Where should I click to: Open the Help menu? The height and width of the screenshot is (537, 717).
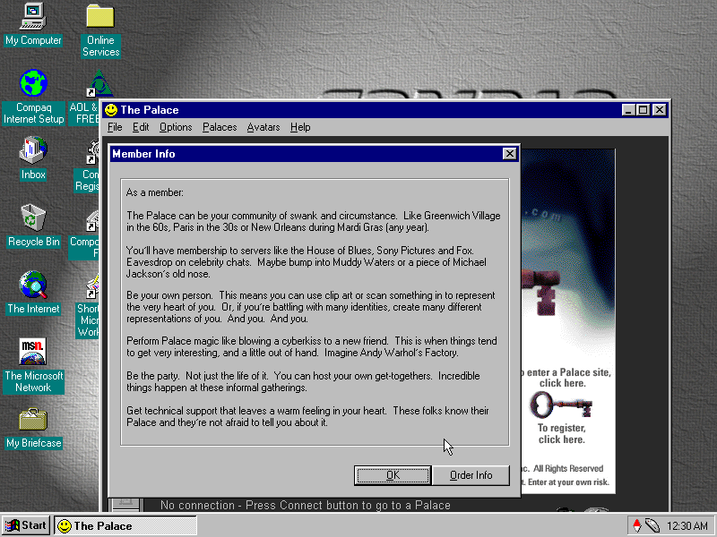[300, 127]
